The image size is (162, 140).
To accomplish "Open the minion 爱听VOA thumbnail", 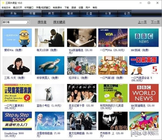I will tap(17, 38).
